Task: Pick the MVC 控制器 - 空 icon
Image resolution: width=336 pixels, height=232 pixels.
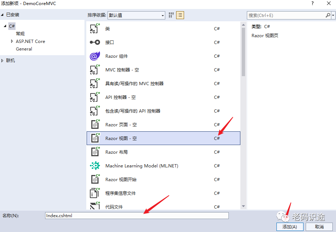Action: [x=95, y=70]
